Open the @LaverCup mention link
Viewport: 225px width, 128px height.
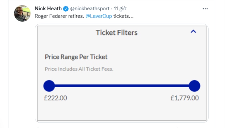(99, 16)
